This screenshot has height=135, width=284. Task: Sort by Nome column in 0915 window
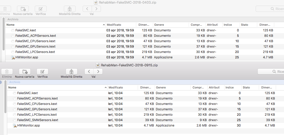coord(57,87)
